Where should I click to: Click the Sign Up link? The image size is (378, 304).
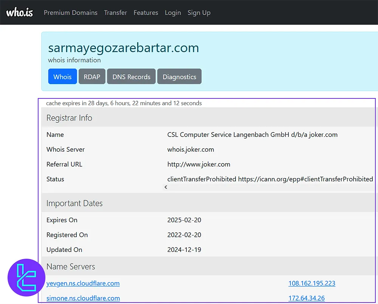click(199, 12)
